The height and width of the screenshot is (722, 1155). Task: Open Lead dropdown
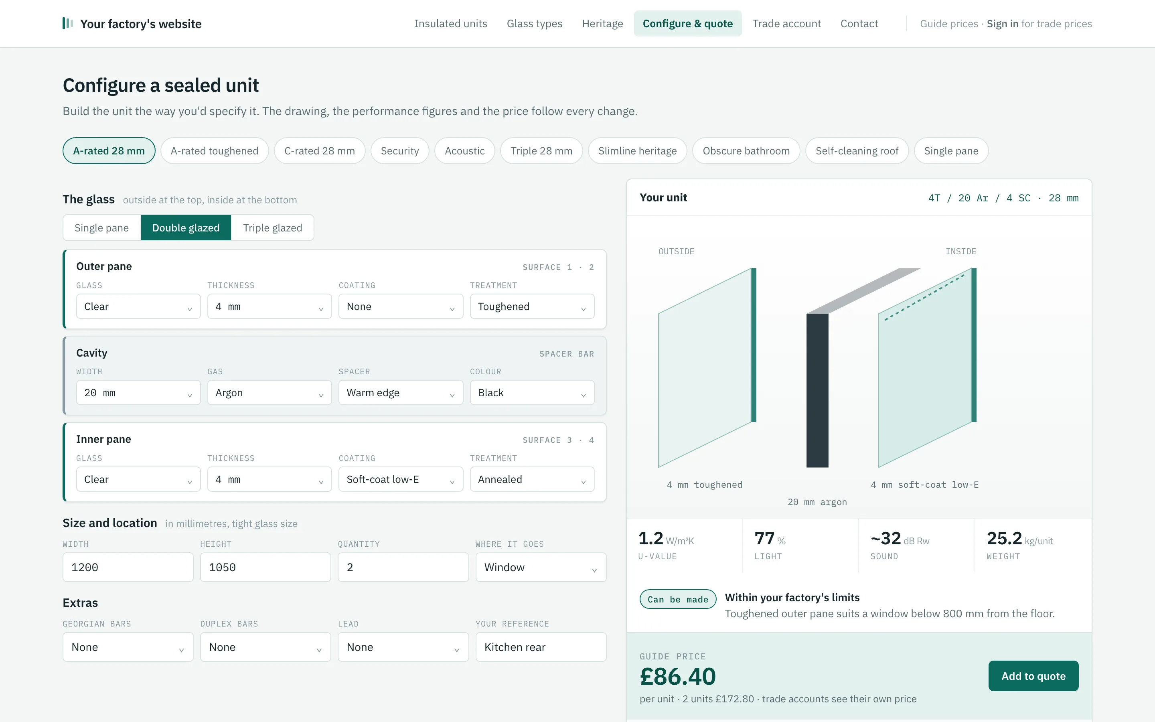[403, 647]
